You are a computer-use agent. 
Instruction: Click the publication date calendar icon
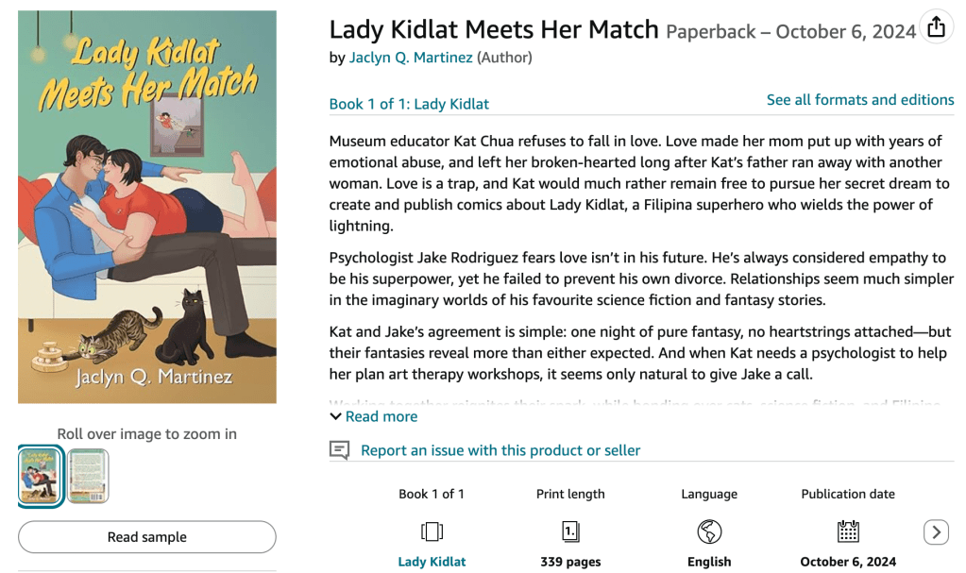click(x=848, y=531)
